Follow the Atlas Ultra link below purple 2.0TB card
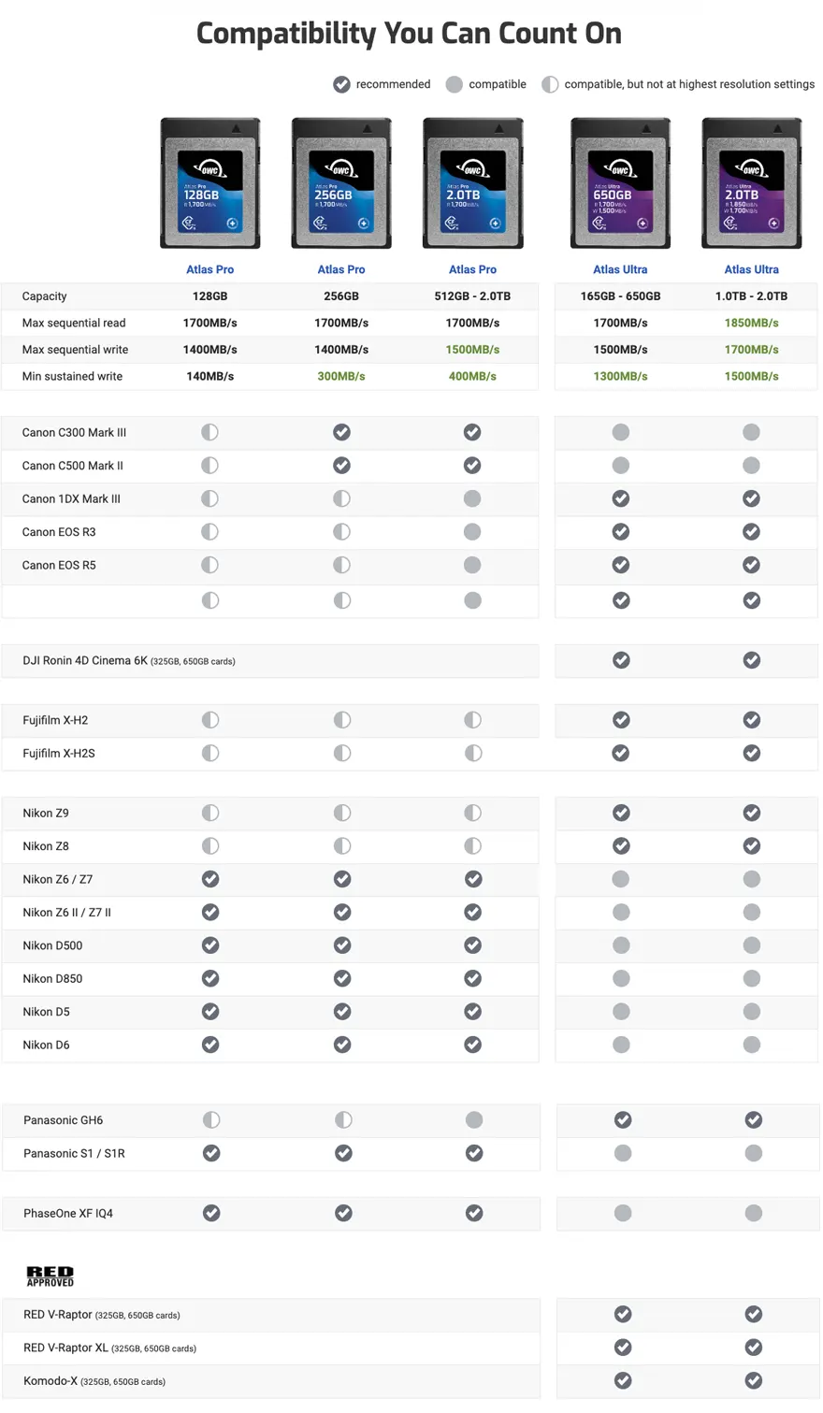Viewport: 823px width, 1413px height. point(751,269)
